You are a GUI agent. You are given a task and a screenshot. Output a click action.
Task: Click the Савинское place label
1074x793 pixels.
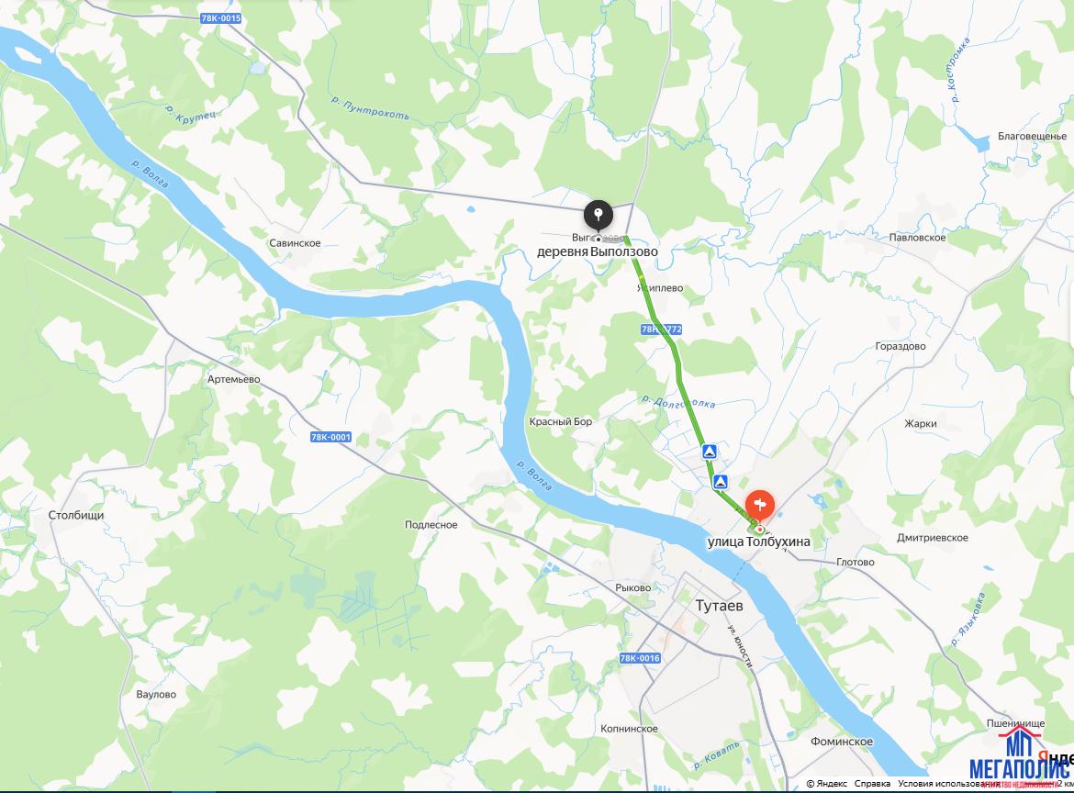(x=295, y=243)
